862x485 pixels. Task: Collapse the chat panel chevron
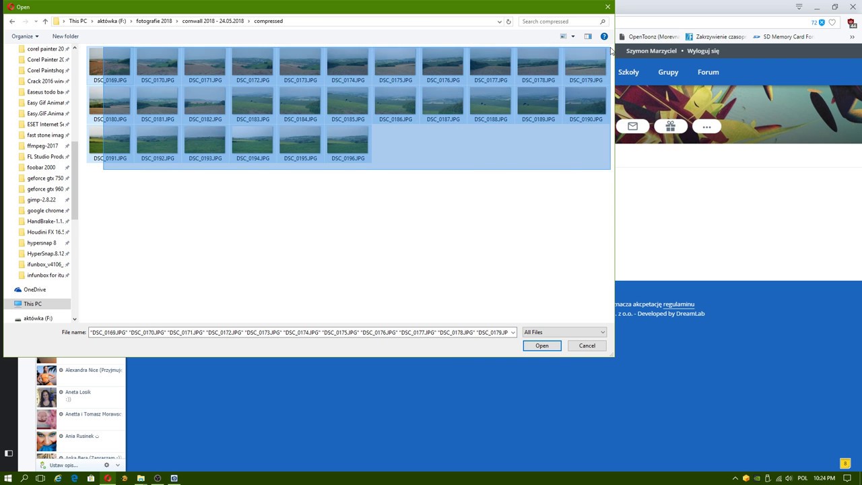(x=117, y=465)
